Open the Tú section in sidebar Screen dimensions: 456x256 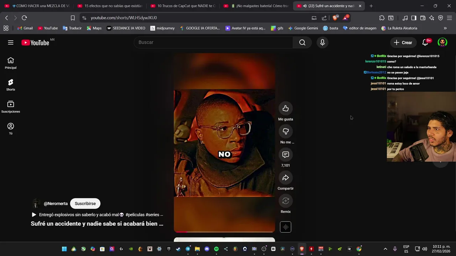click(x=11, y=129)
